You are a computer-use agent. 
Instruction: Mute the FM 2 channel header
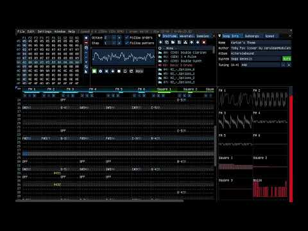coord(51,89)
